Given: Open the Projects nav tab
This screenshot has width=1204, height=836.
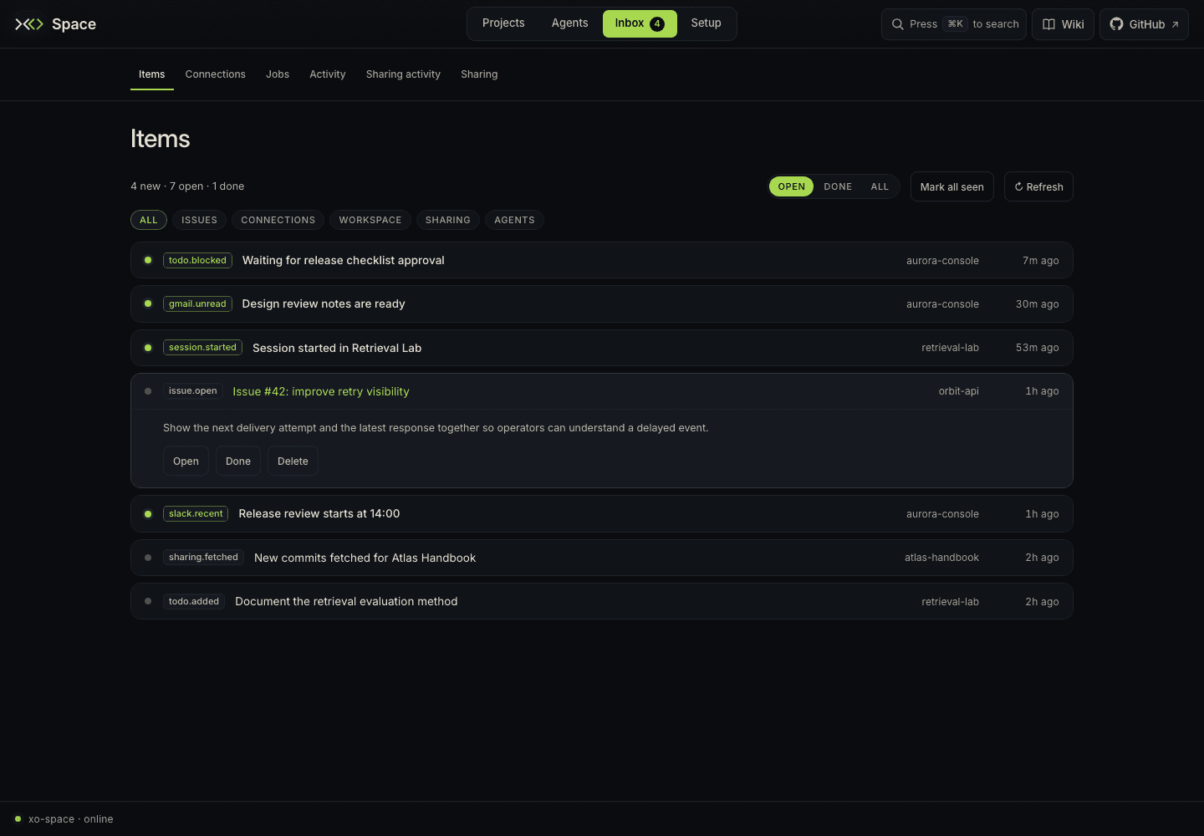Looking at the screenshot, I should (x=503, y=23).
